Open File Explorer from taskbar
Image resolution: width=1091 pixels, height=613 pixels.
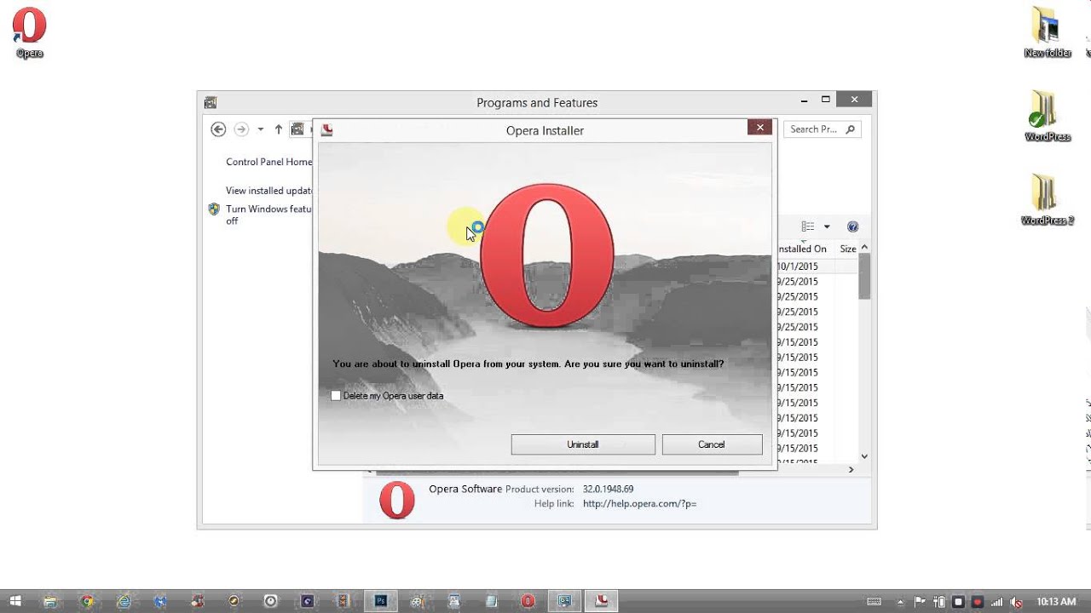tap(50, 601)
